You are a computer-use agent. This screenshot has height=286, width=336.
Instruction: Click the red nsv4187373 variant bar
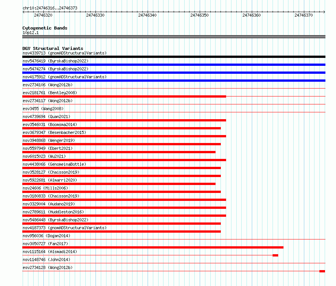(x=122, y=232)
